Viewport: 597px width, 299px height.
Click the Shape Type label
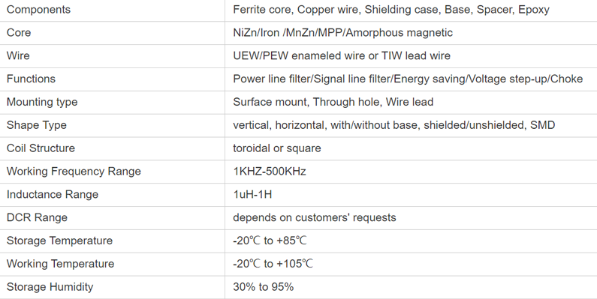(37, 125)
